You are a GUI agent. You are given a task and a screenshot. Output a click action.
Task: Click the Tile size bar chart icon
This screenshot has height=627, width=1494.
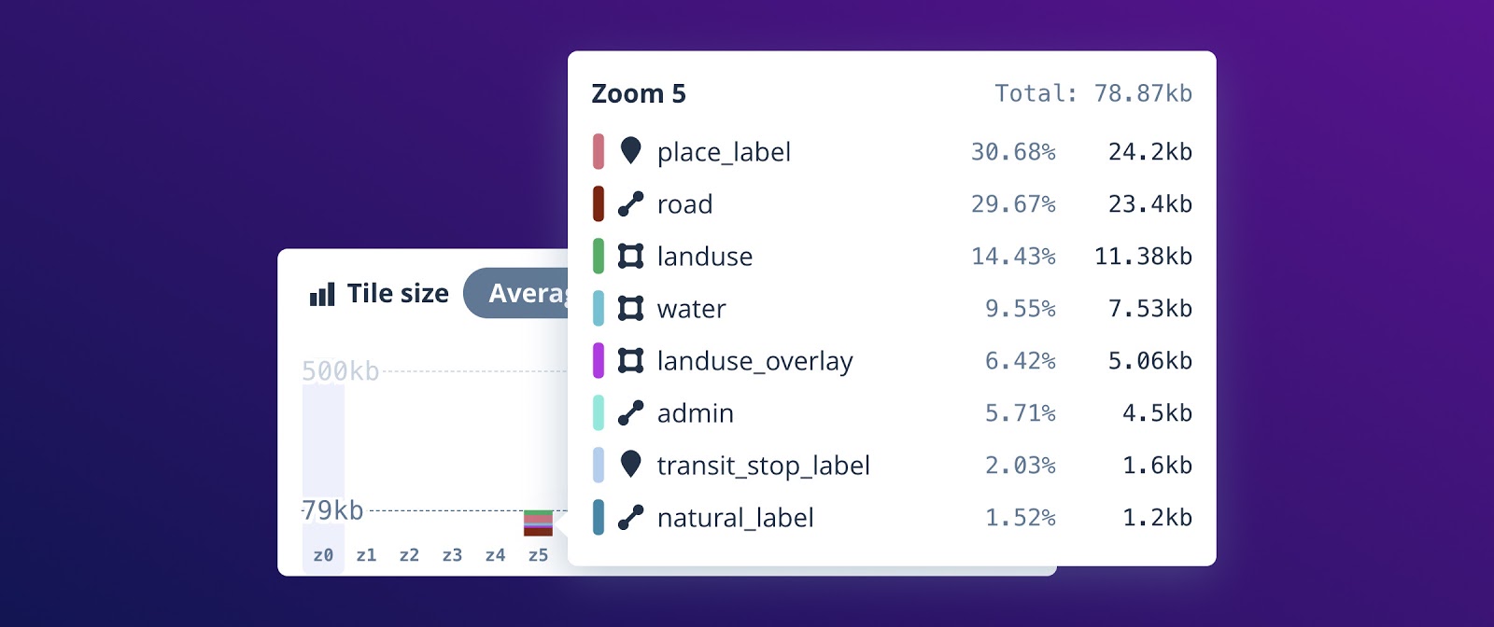(322, 295)
